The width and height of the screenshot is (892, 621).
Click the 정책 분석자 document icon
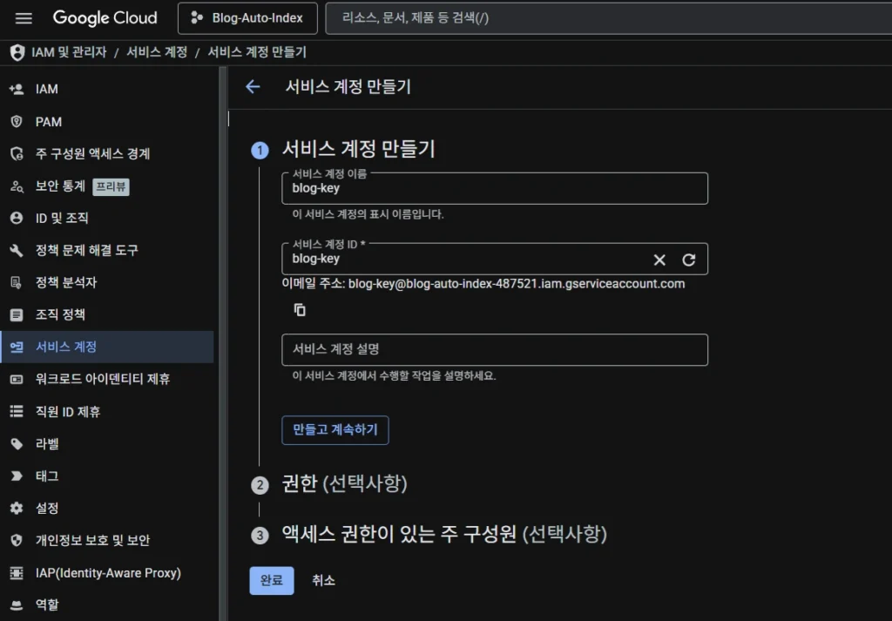17,283
